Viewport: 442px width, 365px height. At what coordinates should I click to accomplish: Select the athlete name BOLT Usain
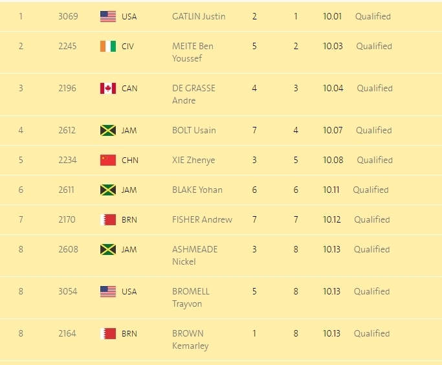click(194, 130)
